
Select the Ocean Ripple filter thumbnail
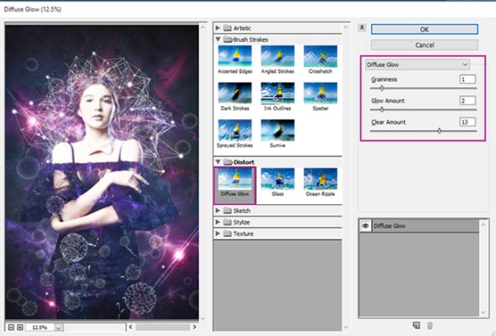pyautogui.click(x=319, y=179)
